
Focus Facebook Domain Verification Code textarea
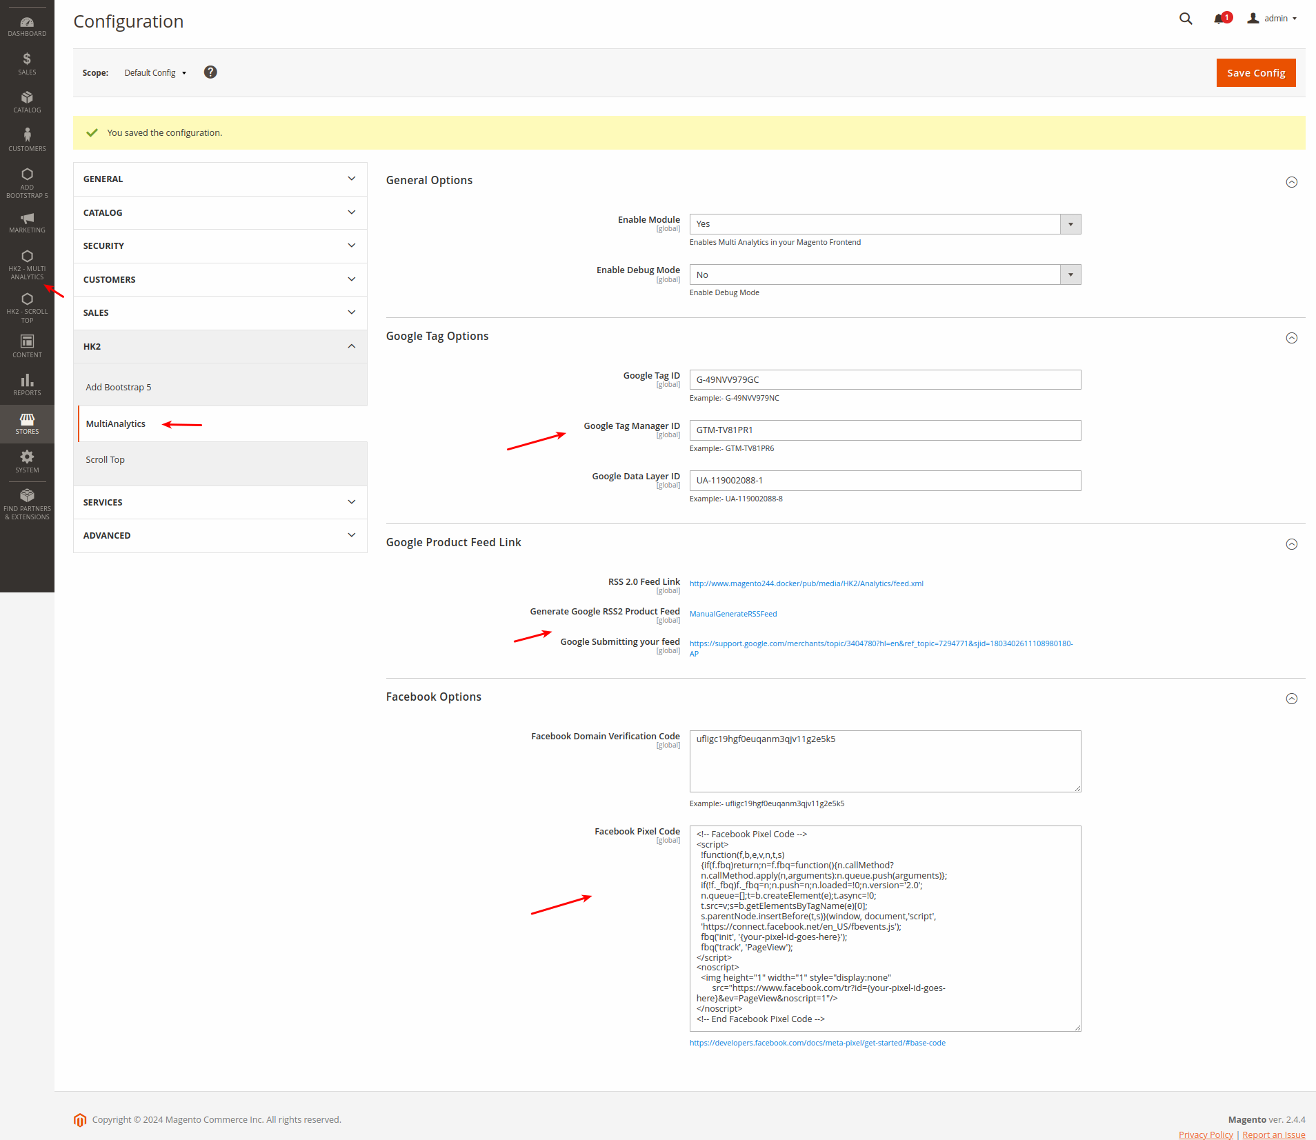tap(885, 761)
